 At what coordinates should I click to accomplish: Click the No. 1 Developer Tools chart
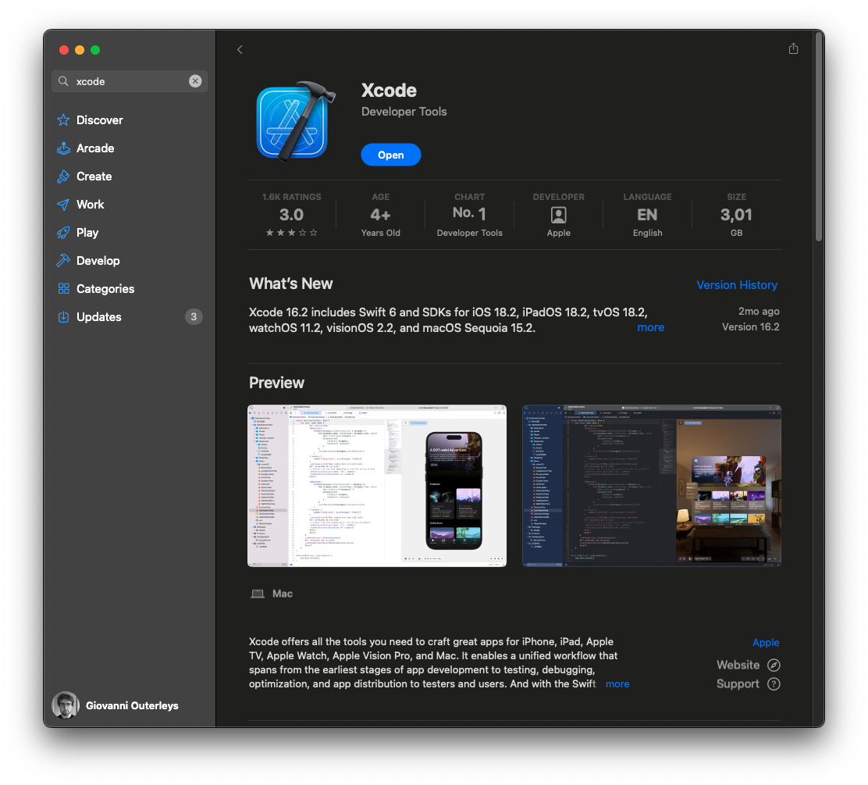coord(469,215)
